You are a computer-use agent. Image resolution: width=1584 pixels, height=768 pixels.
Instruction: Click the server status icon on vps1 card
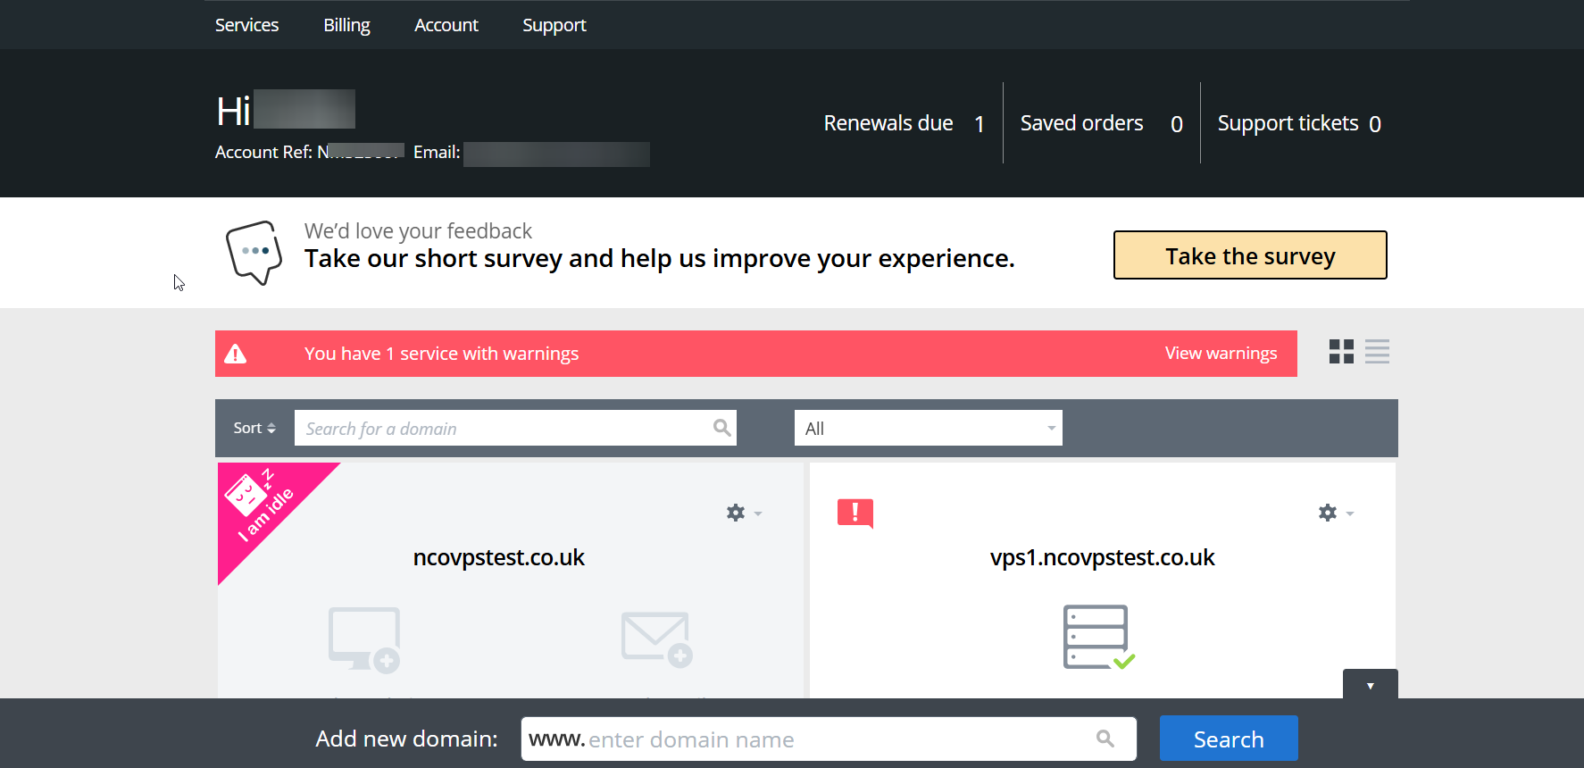(1098, 638)
